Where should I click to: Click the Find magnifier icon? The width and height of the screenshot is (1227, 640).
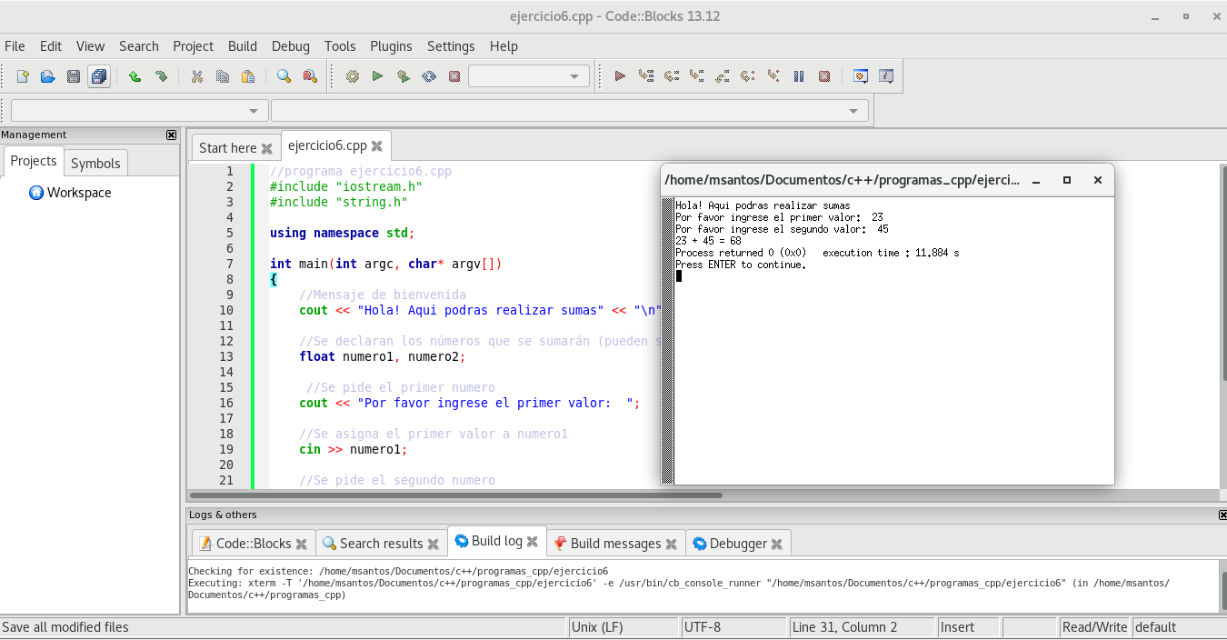(284, 76)
